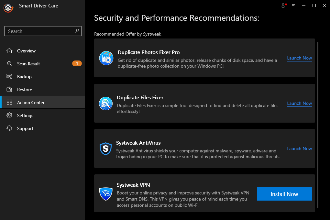The height and width of the screenshot is (220, 330).
Task: Click the Scan Result magnifier icon
Action: [x=9, y=64]
